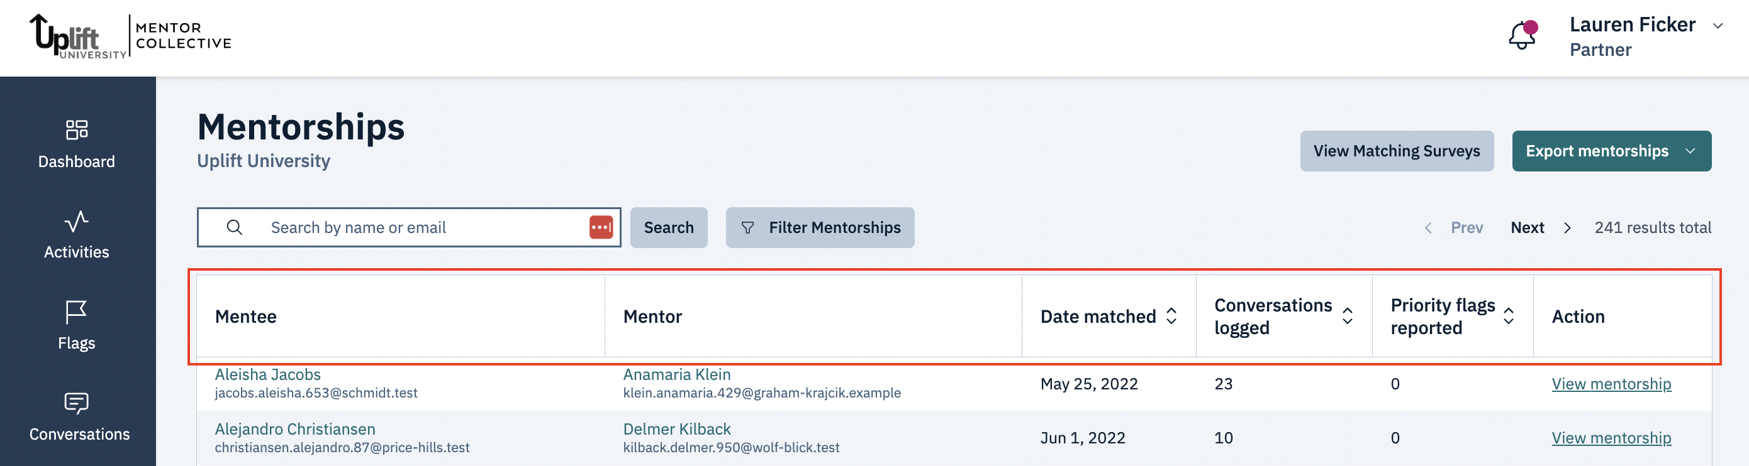The width and height of the screenshot is (1749, 466).
Task: Click the red password manager icon in search
Action: 601,227
